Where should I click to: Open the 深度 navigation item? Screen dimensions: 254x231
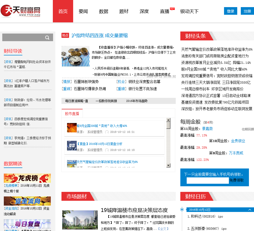pos(144,11)
